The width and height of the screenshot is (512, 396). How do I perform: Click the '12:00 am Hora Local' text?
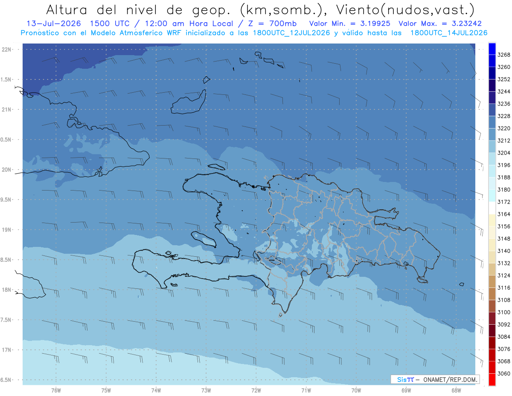click(x=189, y=24)
